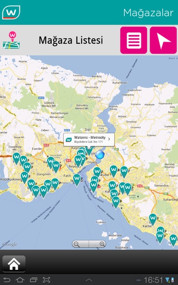Tap the Göktürk Merkez Mh. map label
178x285 pixels.
click(49, 104)
